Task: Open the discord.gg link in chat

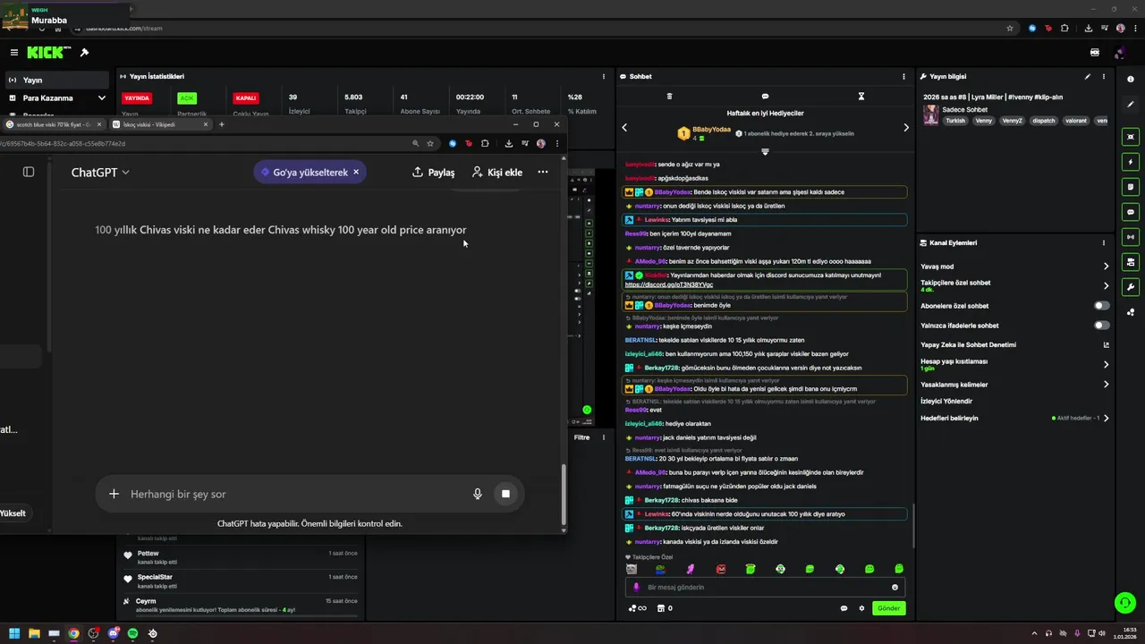Action: tap(669, 284)
